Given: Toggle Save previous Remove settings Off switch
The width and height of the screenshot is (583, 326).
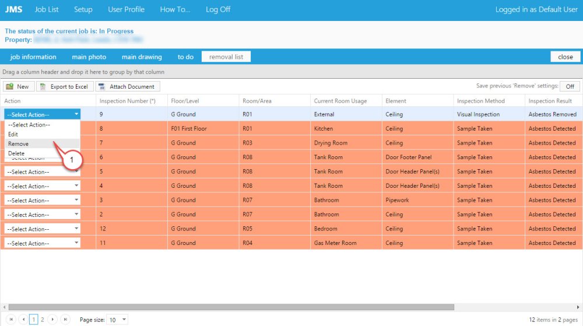Looking at the screenshot, I should [x=570, y=86].
